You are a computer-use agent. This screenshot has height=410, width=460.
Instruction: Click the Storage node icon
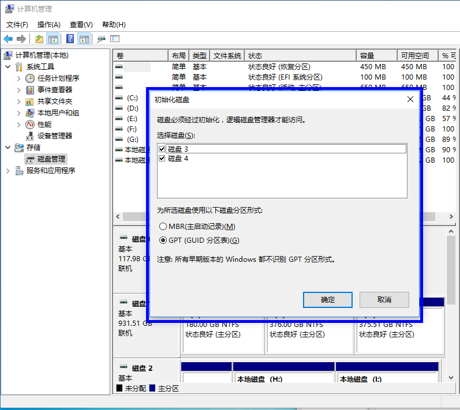[x=19, y=148]
